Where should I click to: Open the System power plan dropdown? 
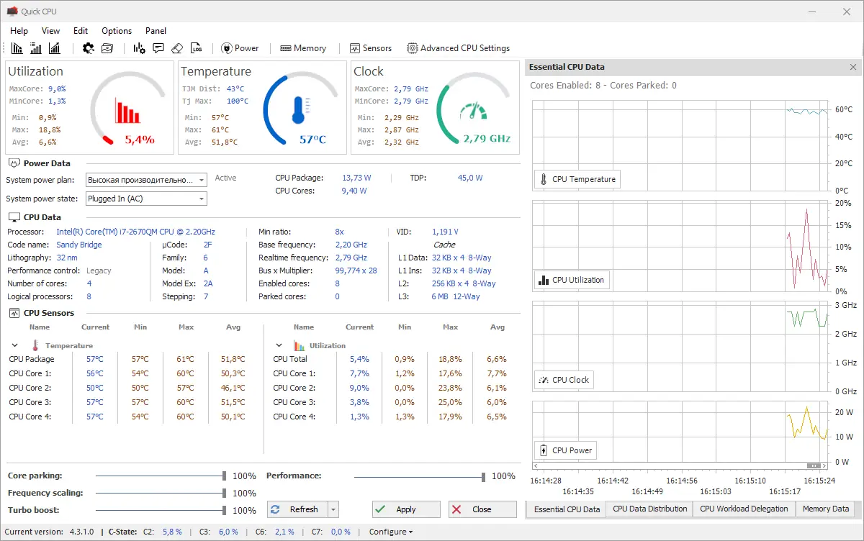(201, 179)
